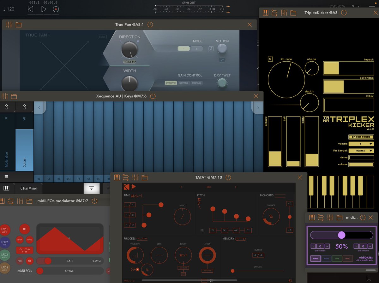This screenshot has height=283, width=379.
Task: Go to previous TATAT preset
Action: 182,187
